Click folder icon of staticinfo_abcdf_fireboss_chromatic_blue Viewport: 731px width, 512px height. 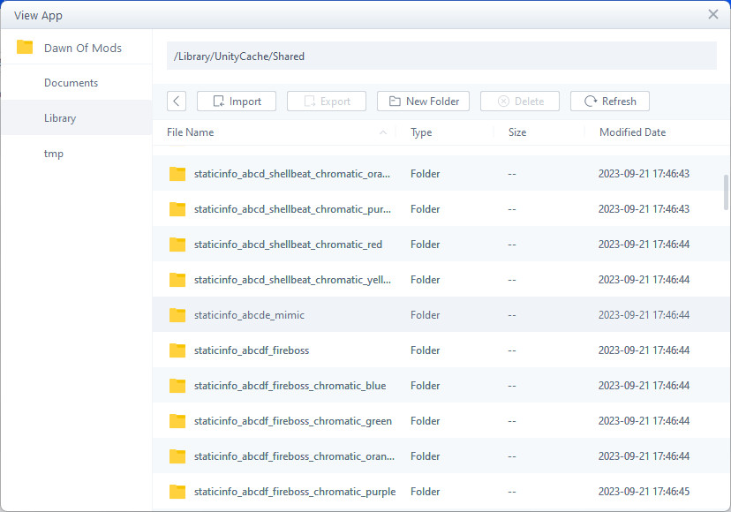click(x=177, y=386)
